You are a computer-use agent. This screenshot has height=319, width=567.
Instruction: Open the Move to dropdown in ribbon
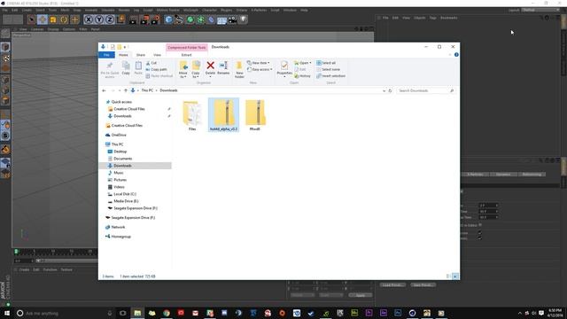[x=183, y=69]
